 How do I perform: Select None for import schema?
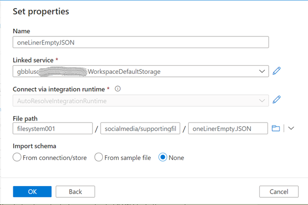(163, 157)
